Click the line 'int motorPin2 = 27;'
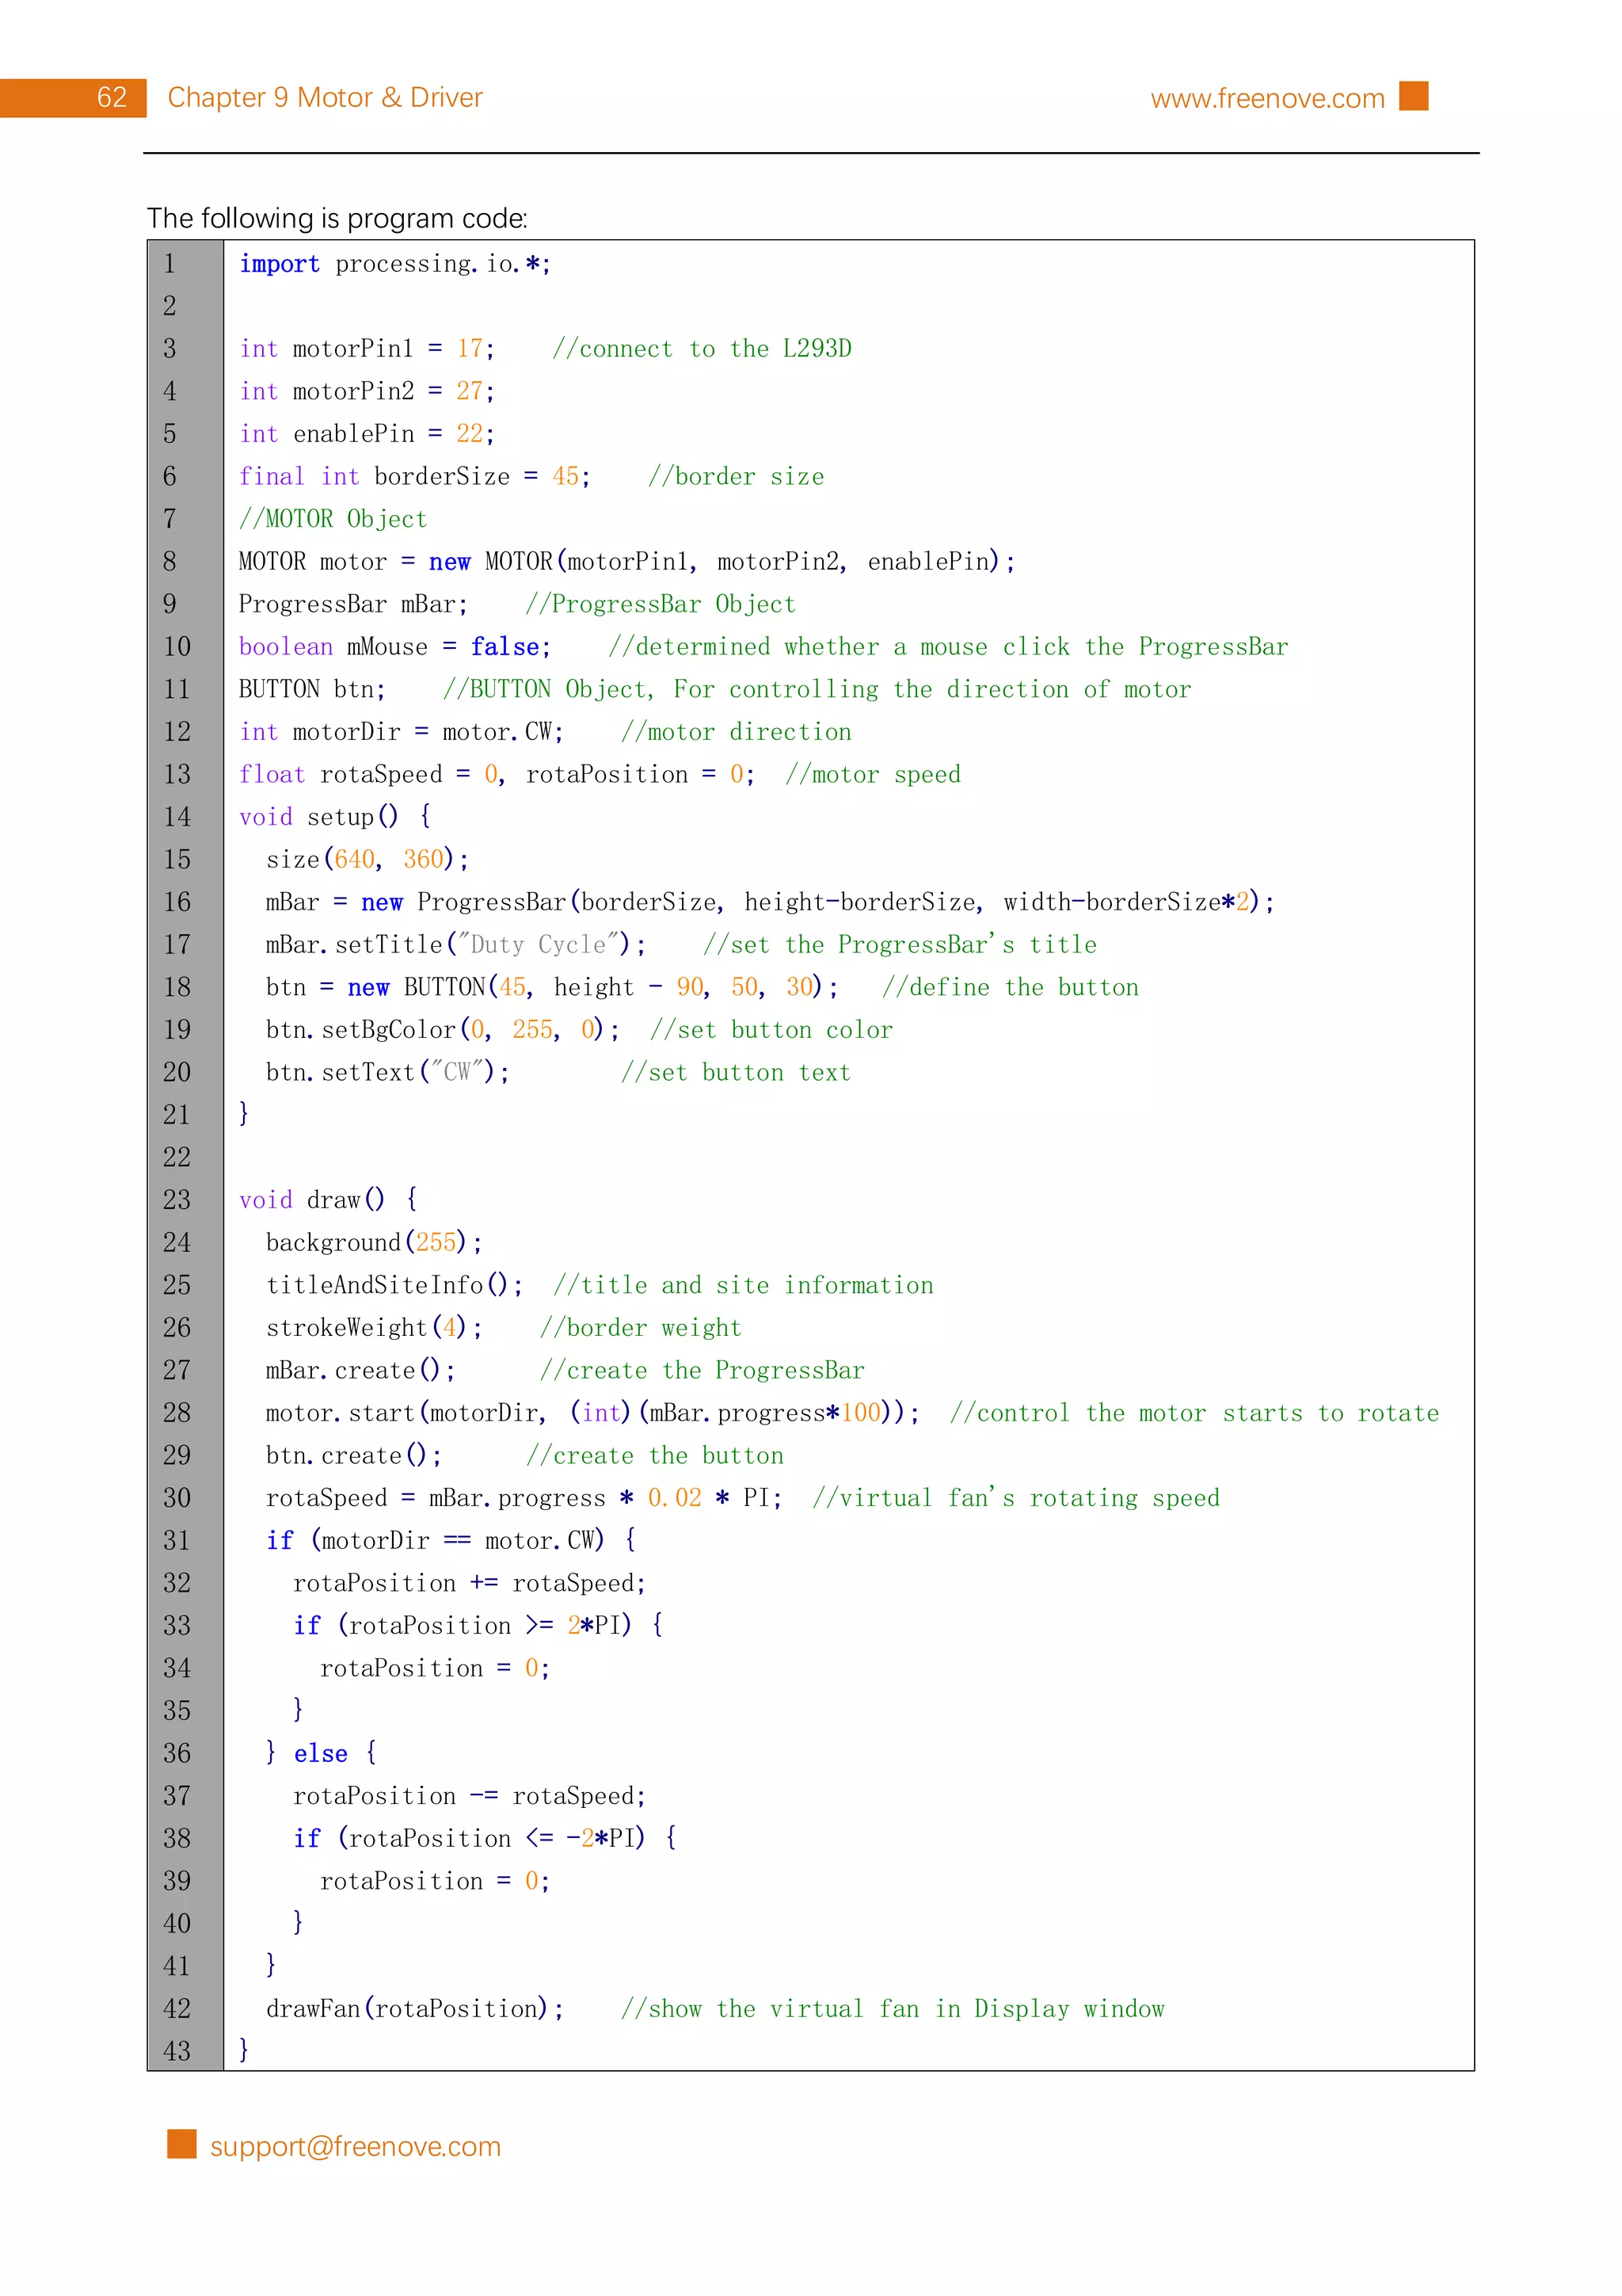The height and width of the screenshot is (2296, 1622). click(367, 391)
